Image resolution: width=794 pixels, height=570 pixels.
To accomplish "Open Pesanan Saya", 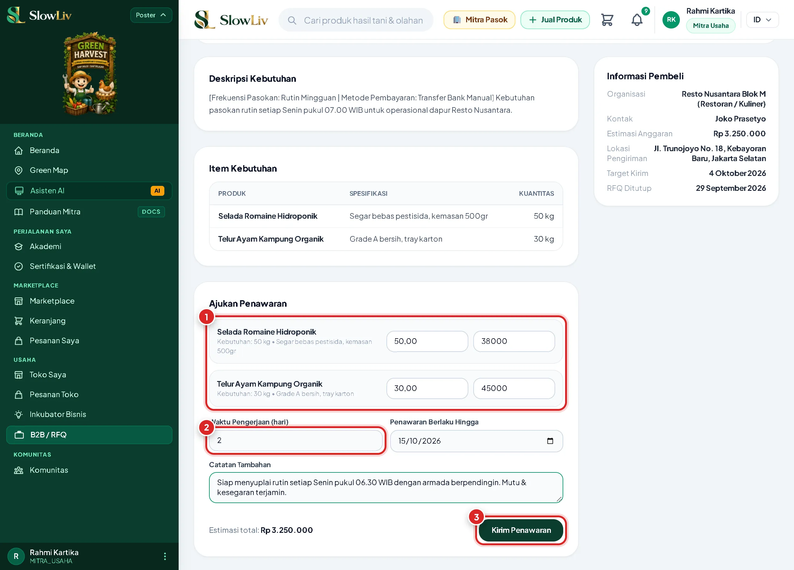I will (x=89, y=340).
